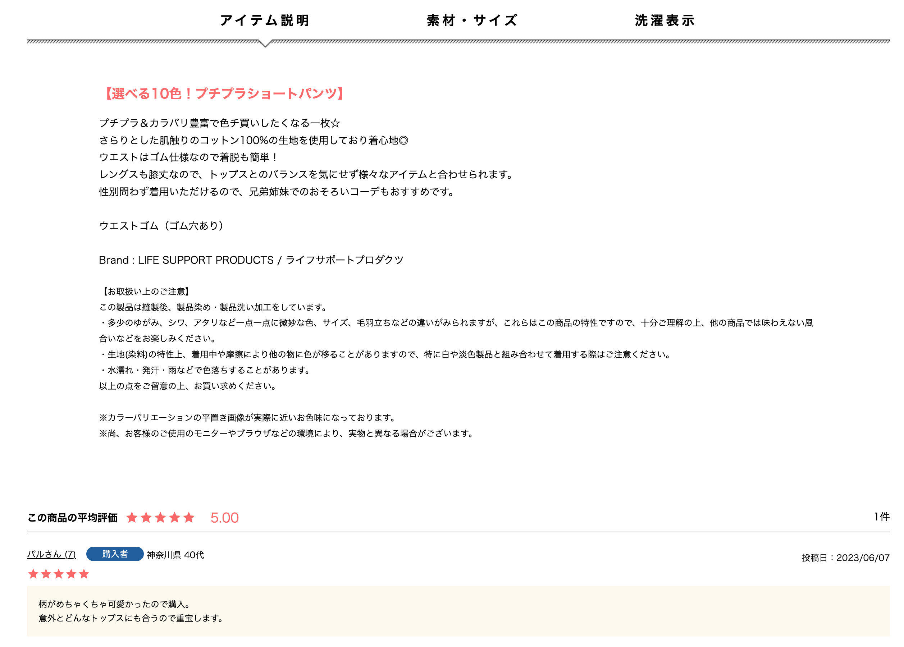Image resolution: width=904 pixels, height=647 pixels.
Task: Click the line さらりとした肌触りのコットン100%
Action: pos(254,140)
